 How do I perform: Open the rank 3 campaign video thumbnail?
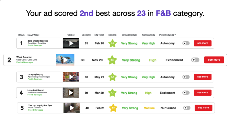tap(71, 77)
